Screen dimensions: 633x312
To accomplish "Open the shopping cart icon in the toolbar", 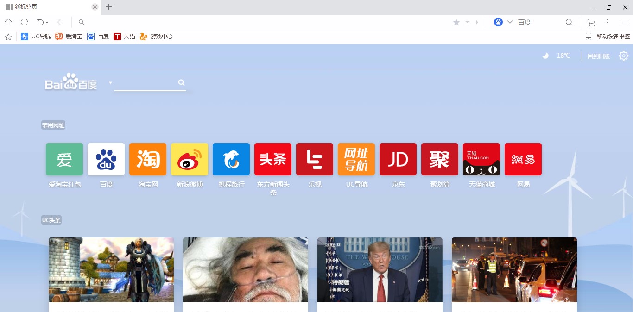I will (x=591, y=22).
